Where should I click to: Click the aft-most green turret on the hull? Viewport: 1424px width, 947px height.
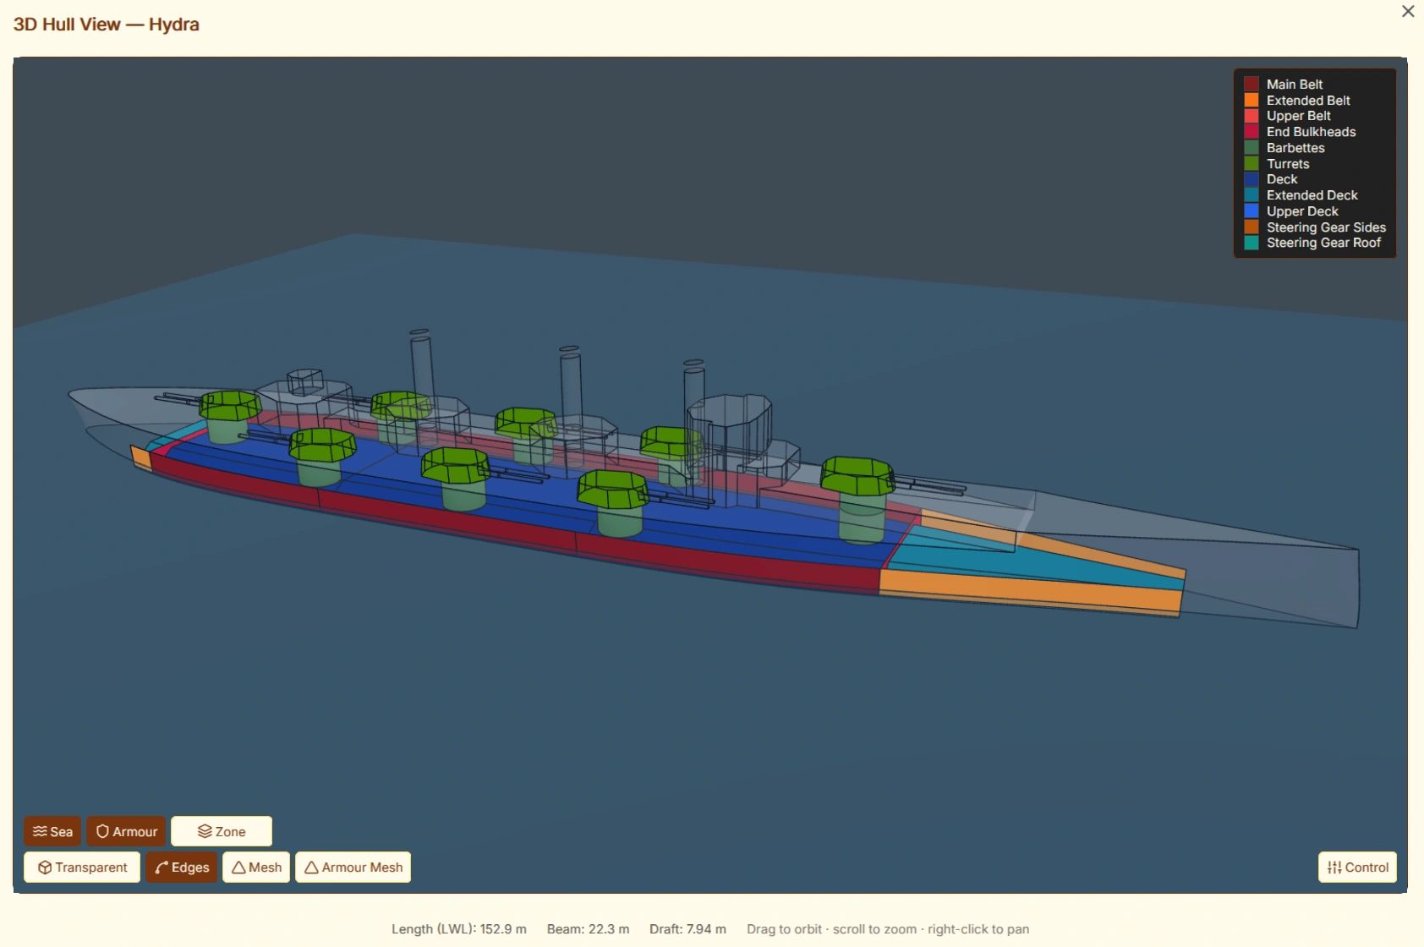tap(857, 475)
